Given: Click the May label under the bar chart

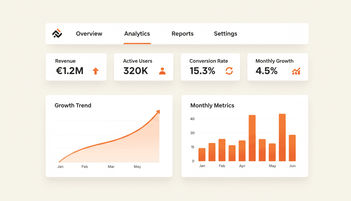Looking at the screenshot, I should click(x=272, y=166).
